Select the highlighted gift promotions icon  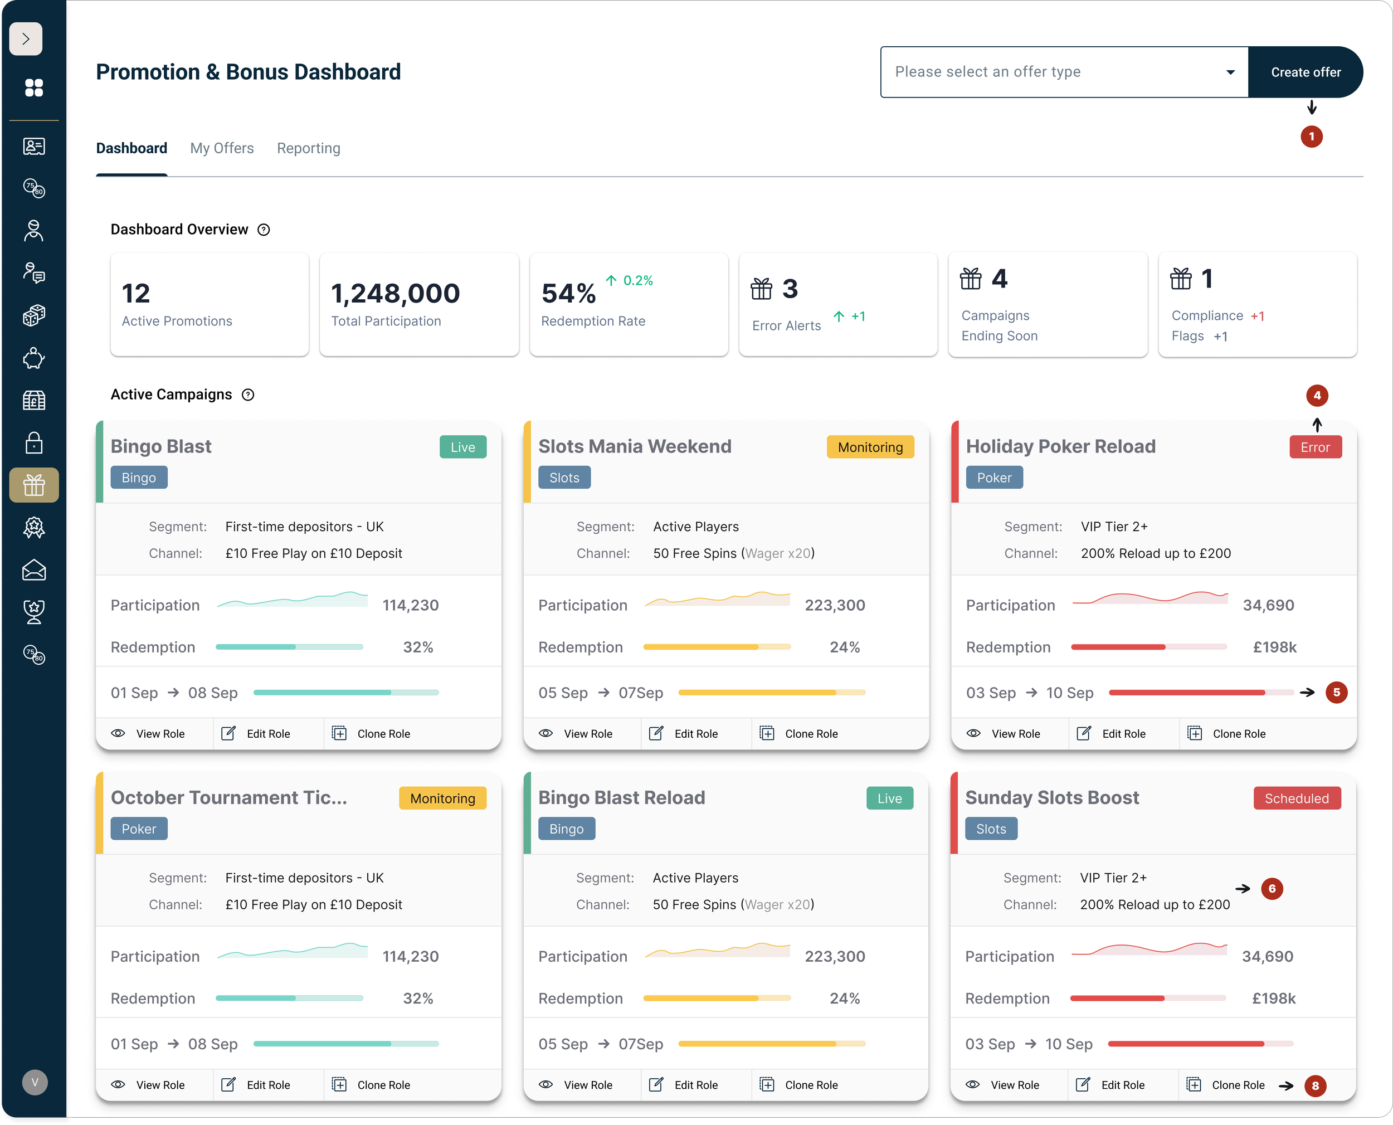coord(33,485)
